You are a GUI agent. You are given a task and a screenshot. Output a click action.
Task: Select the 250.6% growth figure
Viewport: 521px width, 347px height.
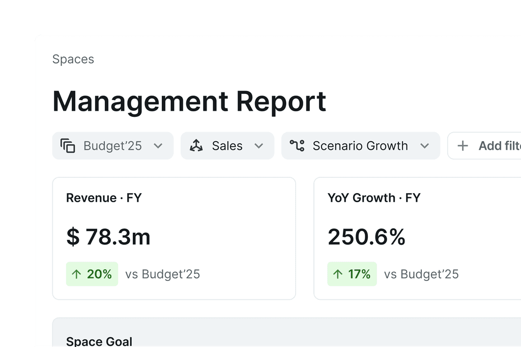[367, 237]
